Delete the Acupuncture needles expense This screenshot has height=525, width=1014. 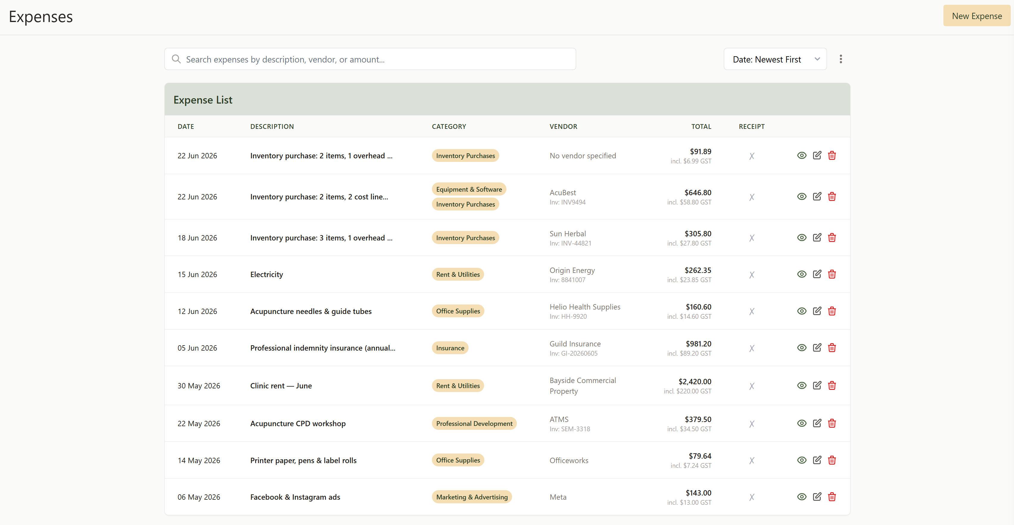tap(832, 311)
